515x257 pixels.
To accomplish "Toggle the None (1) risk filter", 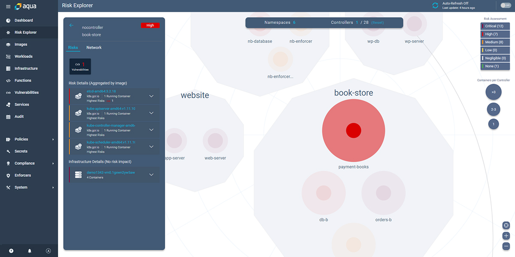I will [x=495, y=66].
